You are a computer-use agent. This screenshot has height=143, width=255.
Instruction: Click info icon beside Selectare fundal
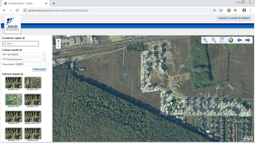(x=22, y=74)
